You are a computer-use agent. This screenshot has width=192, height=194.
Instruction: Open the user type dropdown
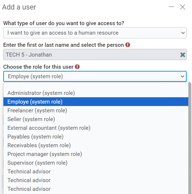coord(95,33)
